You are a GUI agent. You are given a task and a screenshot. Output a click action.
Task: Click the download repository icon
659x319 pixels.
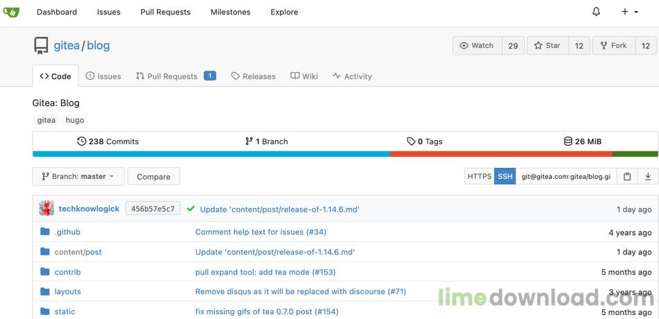[648, 176]
